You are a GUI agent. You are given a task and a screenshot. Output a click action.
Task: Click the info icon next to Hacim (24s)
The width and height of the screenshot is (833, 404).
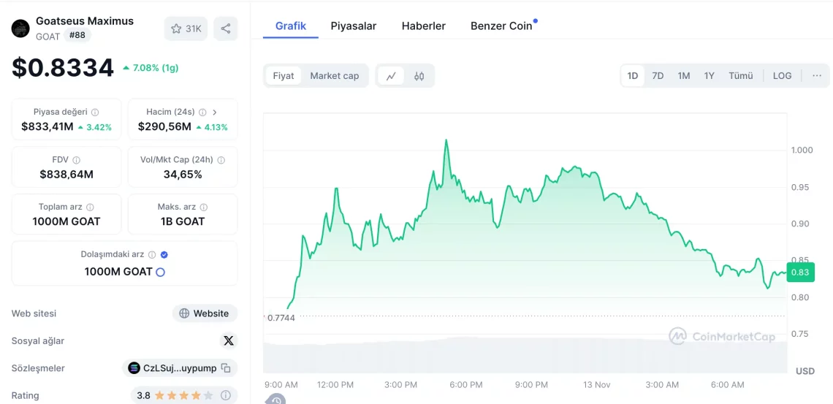pyautogui.click(x=202, y=113)
